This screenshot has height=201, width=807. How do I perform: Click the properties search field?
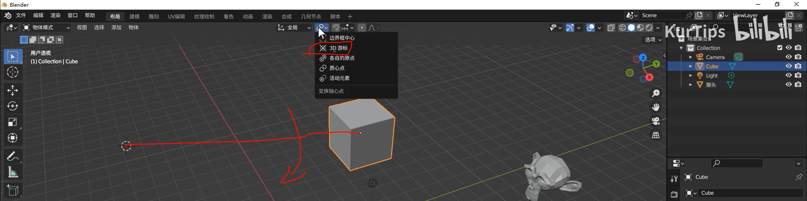coord(737,163)
